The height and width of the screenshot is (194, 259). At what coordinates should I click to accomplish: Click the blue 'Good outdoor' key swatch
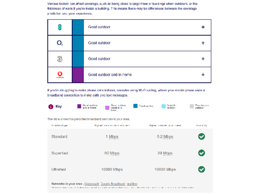[x=135, y=106]
